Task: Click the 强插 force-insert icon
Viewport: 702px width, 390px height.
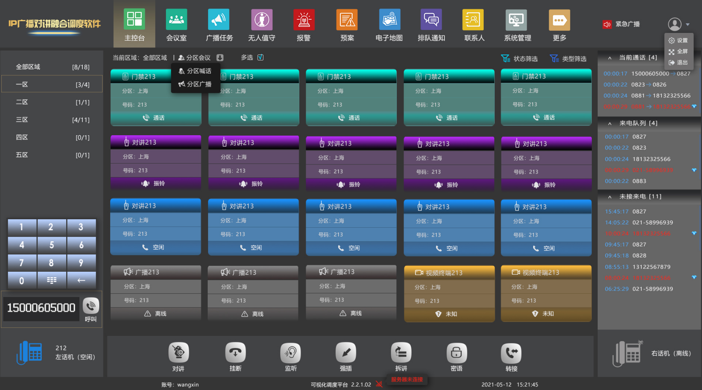Action: coord(346,353)
